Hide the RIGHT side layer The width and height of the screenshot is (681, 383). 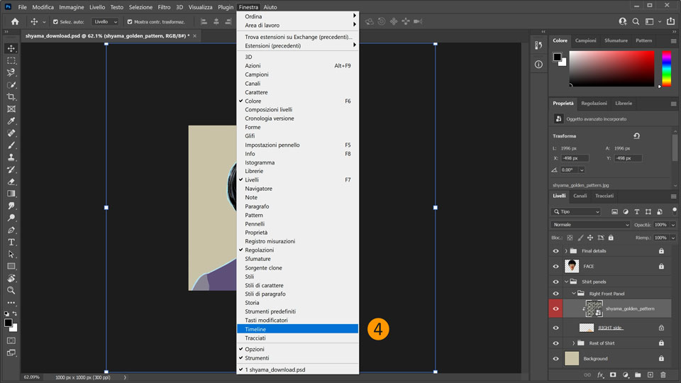point(555,328)
